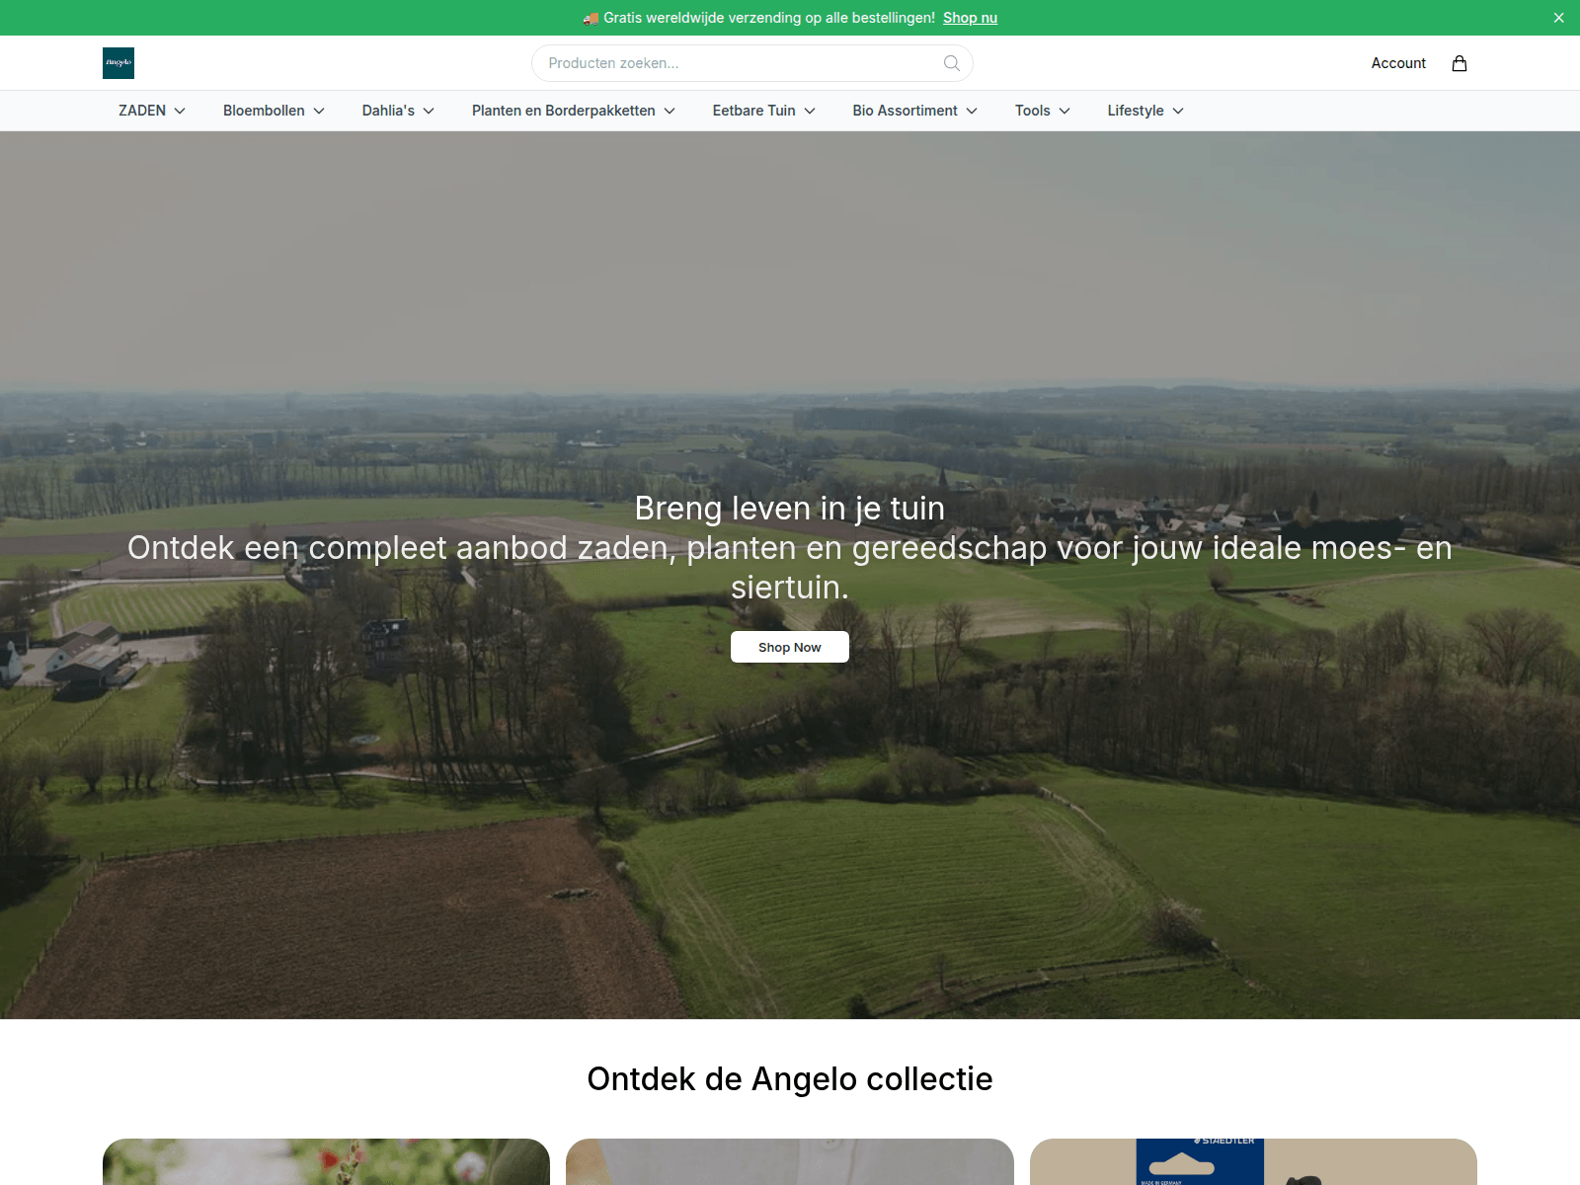Expand the Lifestyle chevron
This screenshot has width=1580, height=1185.
pos(1178,111)
